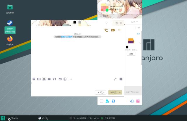Image resolution: width=187 pixels, height=121 pixels.
Task: Open the 主文件夹 home folder desktop icon
Action: coord(10,9)
